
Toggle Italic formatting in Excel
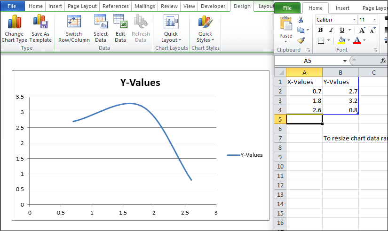pos(331,30)
